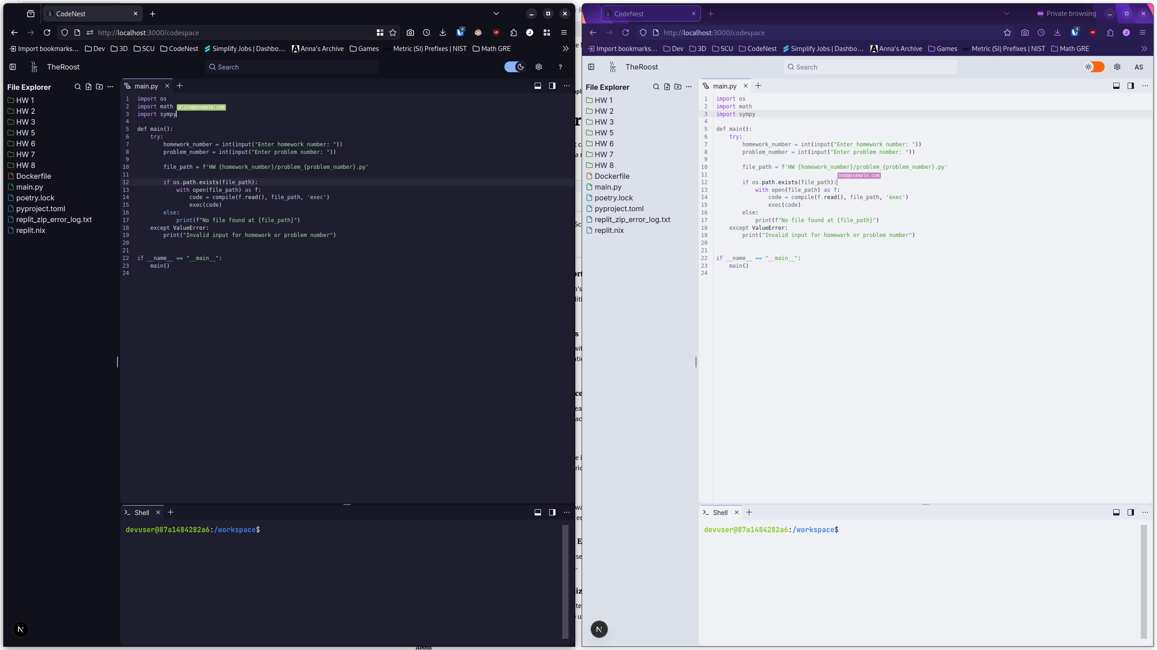The width and height of the screenshot is (1157, 650).
Task: Click Next.js N badge in left window
Action: [x=21, y=629]
